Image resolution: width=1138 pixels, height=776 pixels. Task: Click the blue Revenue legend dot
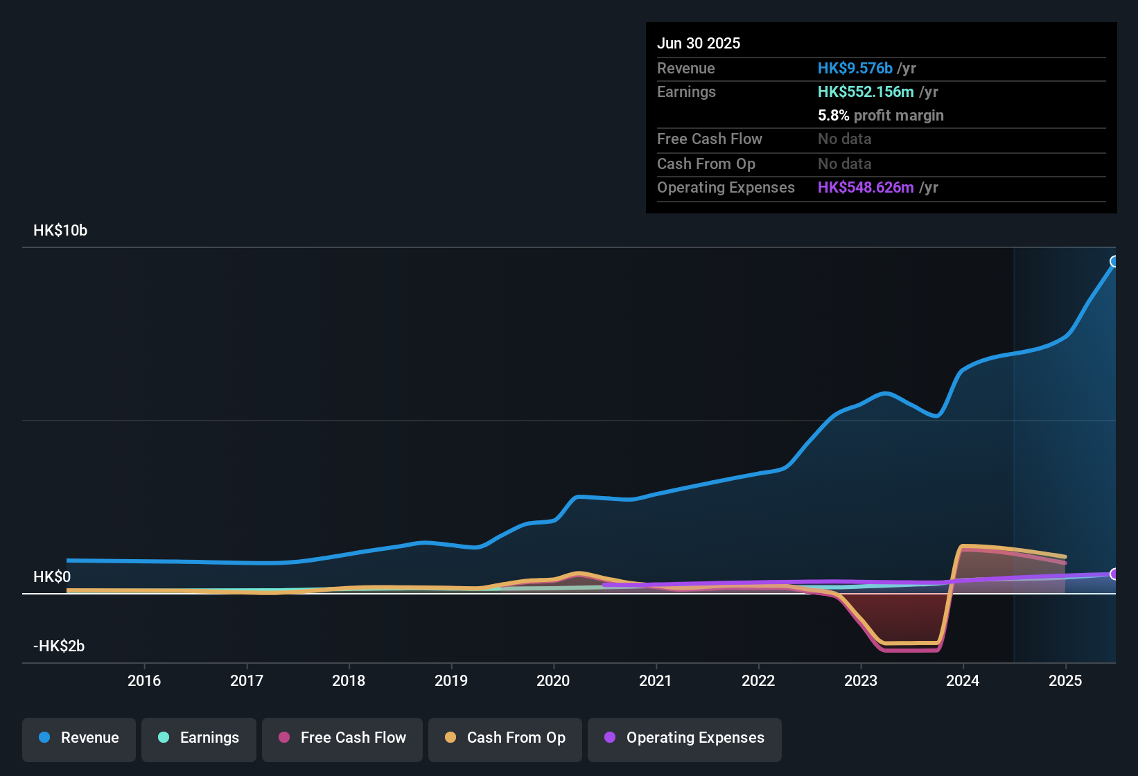pyautogui.click(x=44, y=738)
